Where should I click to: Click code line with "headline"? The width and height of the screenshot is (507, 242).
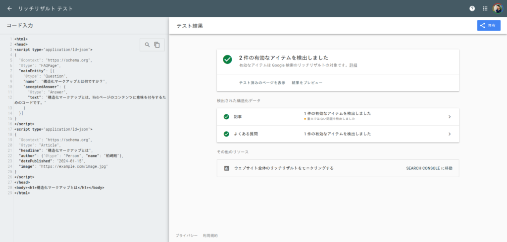[x=56, y=150]
